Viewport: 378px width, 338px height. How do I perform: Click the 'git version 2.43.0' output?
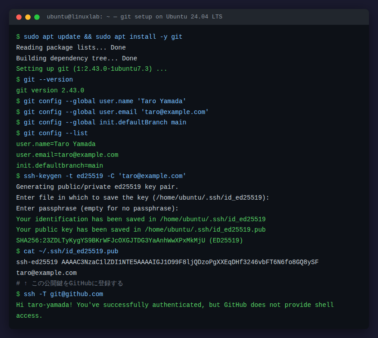click(50, 90)
